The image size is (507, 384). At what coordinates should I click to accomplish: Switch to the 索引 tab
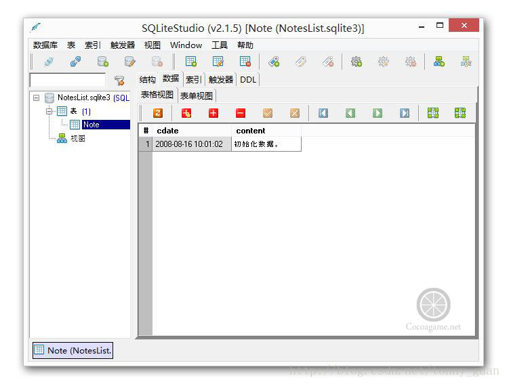click(x=193, y=80)
